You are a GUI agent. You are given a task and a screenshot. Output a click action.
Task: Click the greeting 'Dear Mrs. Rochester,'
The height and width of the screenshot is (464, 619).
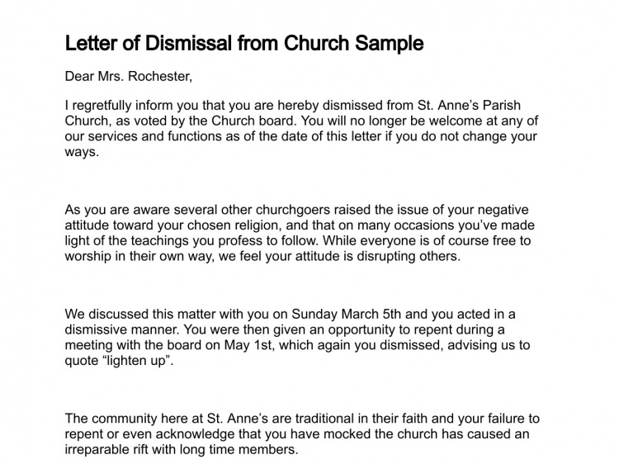(x=128, y=76)
